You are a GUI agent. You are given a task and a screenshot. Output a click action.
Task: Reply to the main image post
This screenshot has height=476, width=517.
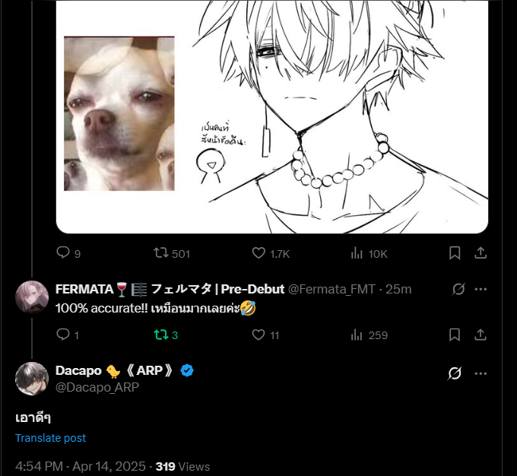pos(63,253)
